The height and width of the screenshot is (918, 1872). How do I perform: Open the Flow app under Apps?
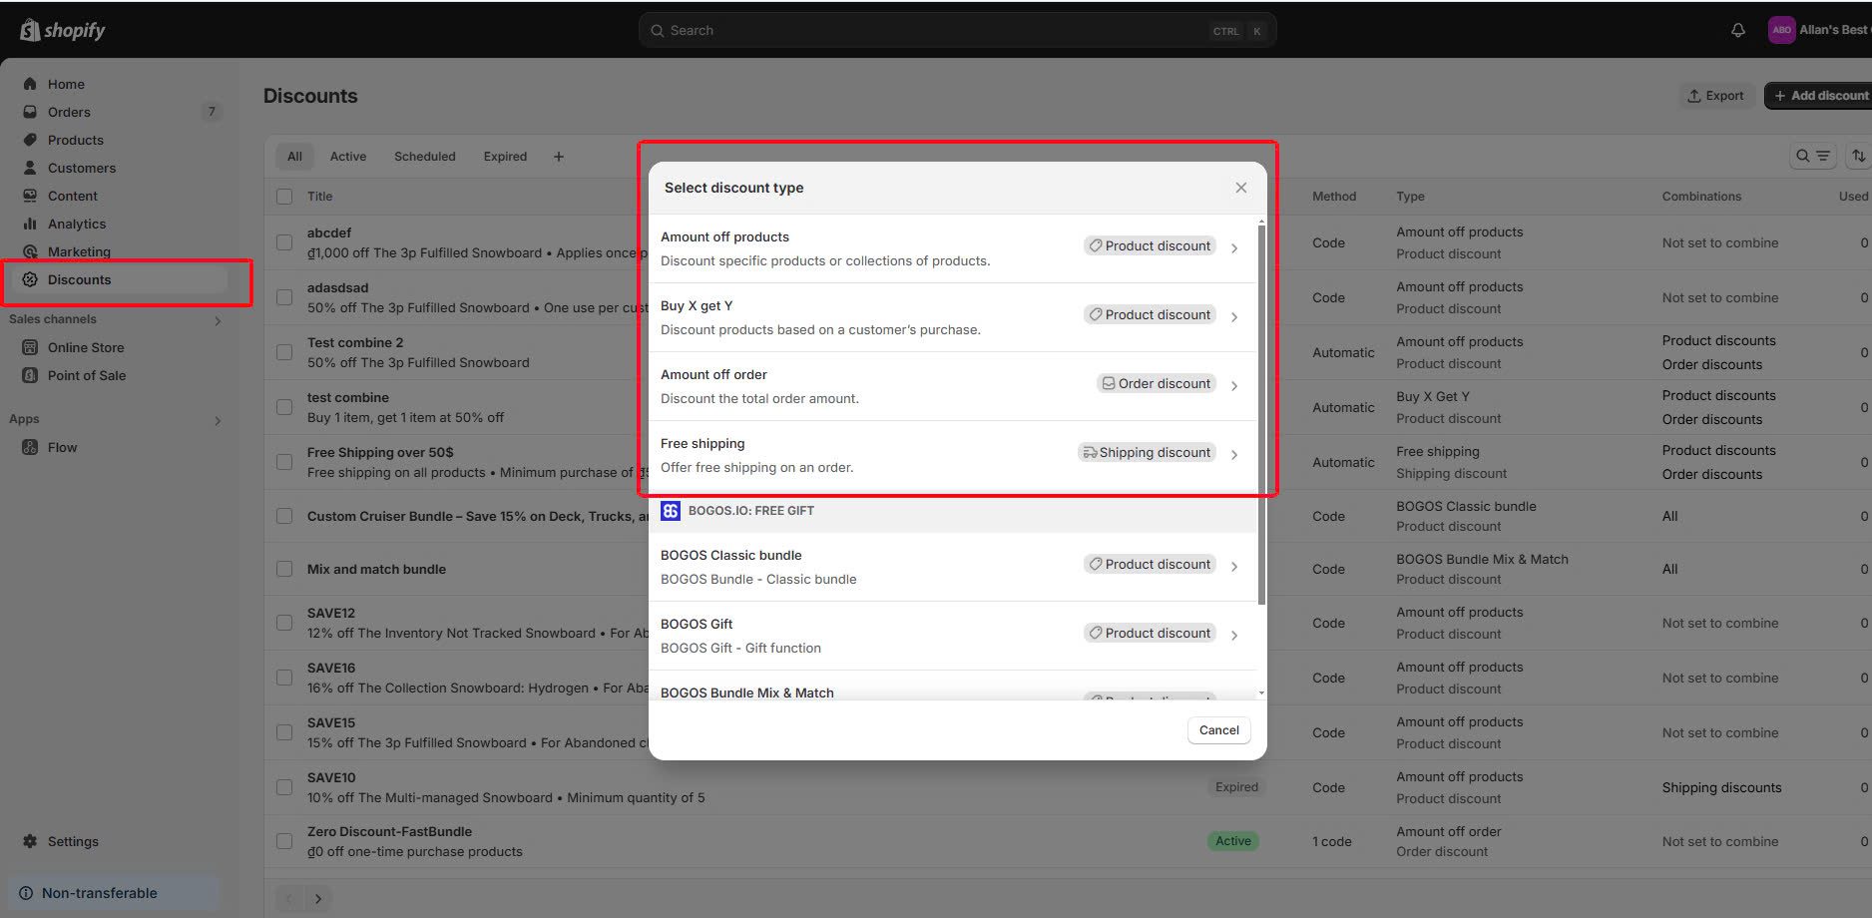pos(63,447)
